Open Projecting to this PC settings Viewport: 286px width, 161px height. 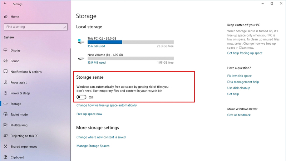click(24, 136)
